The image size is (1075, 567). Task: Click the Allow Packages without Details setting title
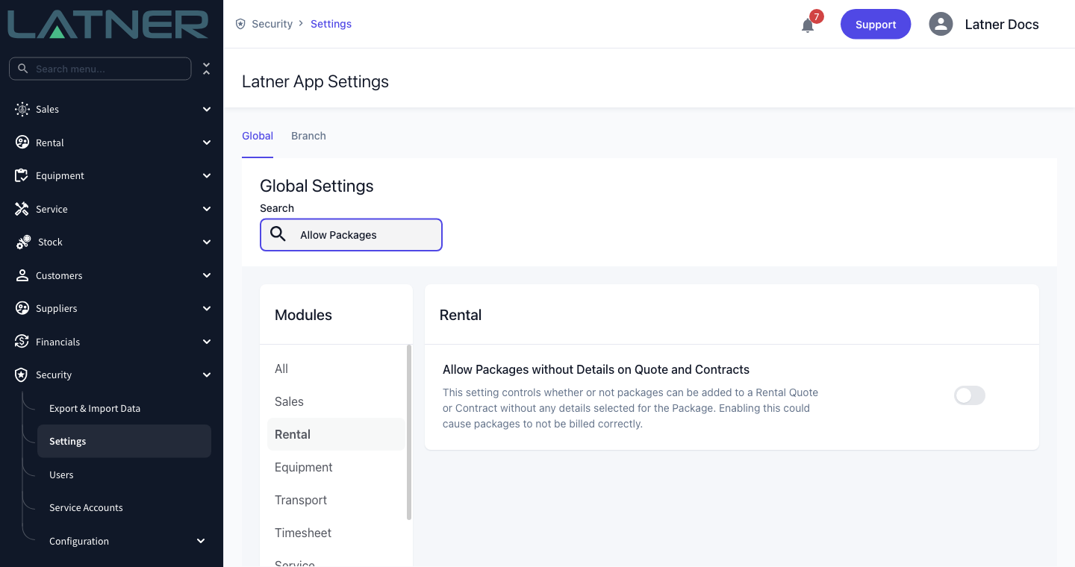click(x=596, y=369)
